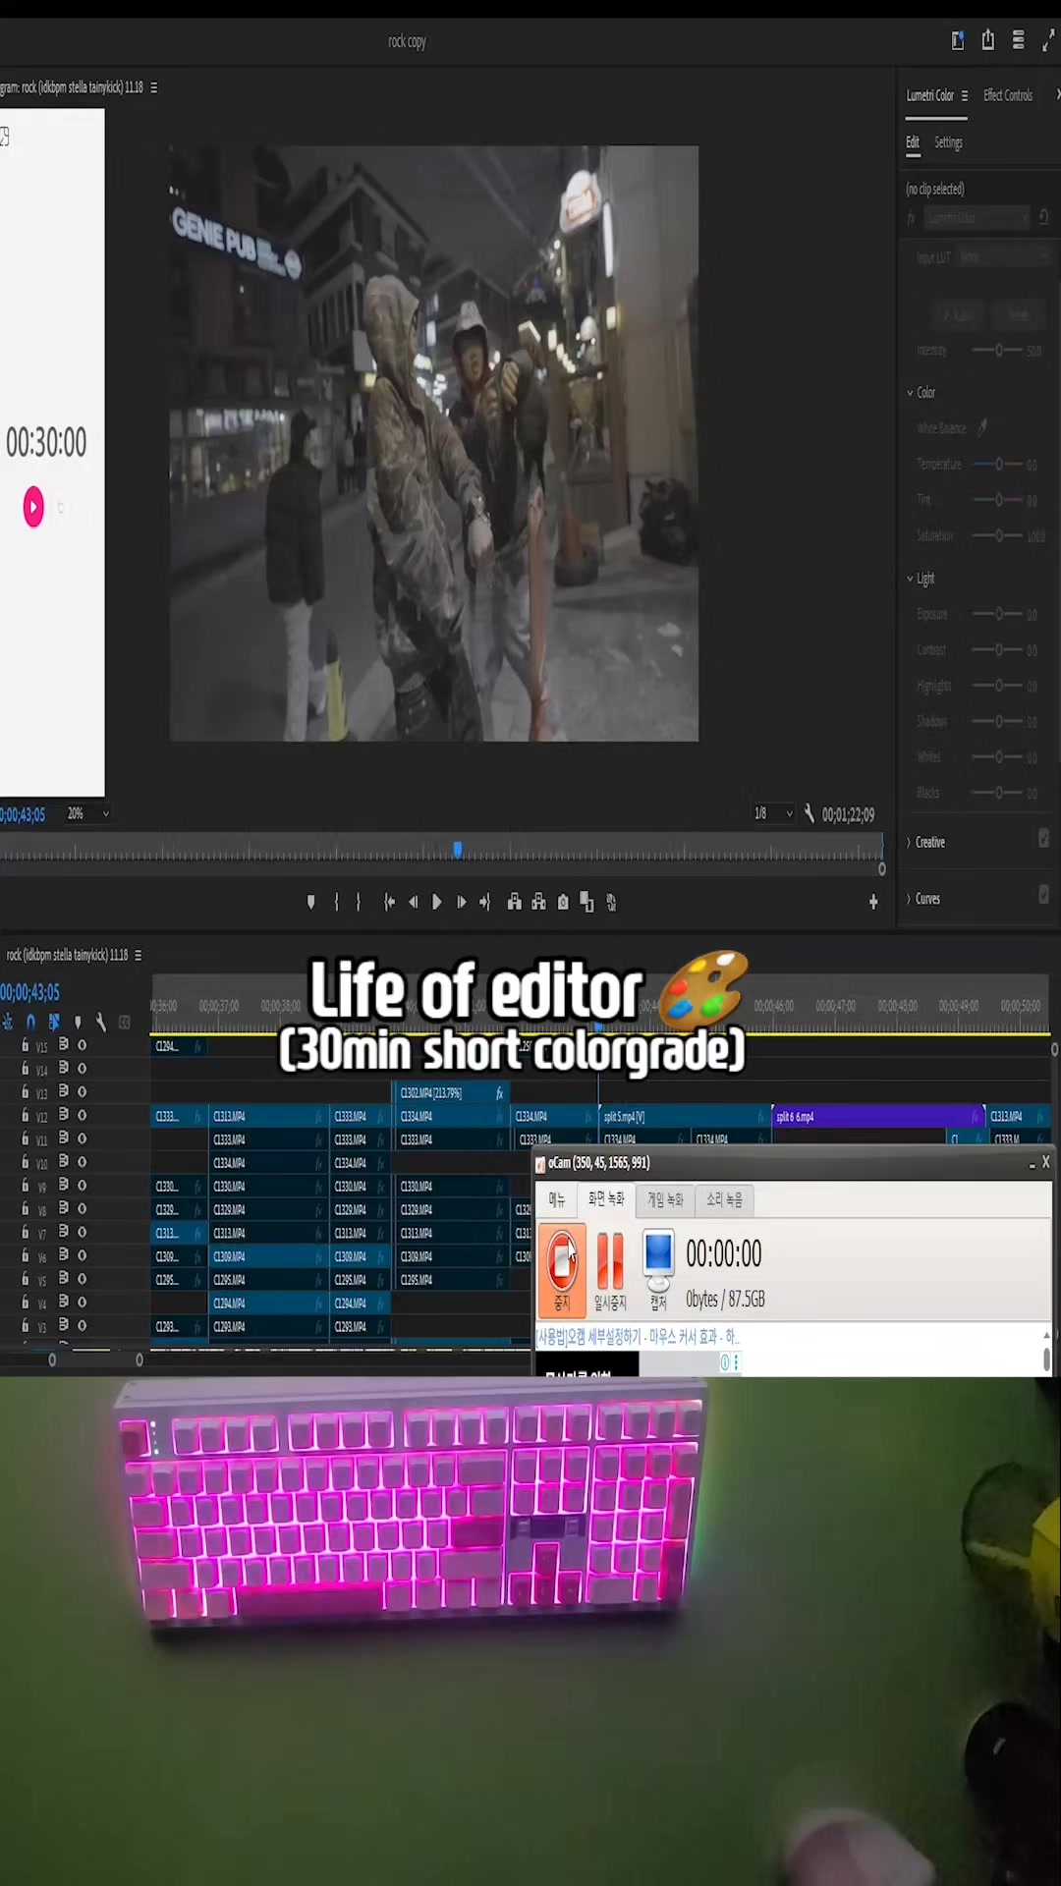The image size is (1061, 1886).
Task: Mark In point in Program monitor
Action: (x=336, y=902)
